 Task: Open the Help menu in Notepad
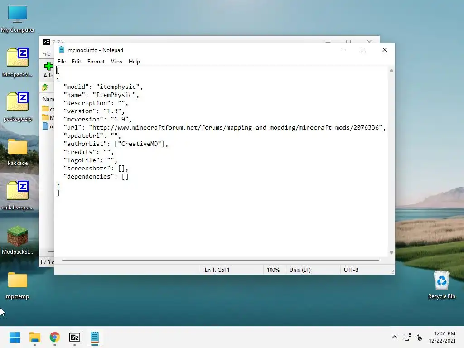134,62
